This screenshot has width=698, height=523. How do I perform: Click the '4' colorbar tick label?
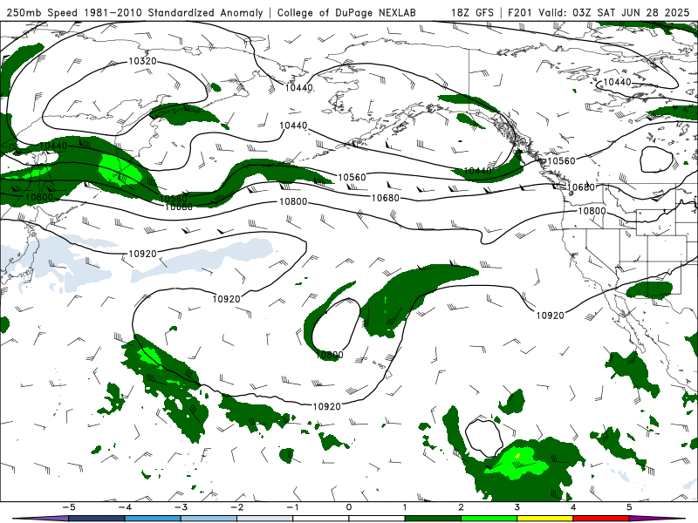573,507
